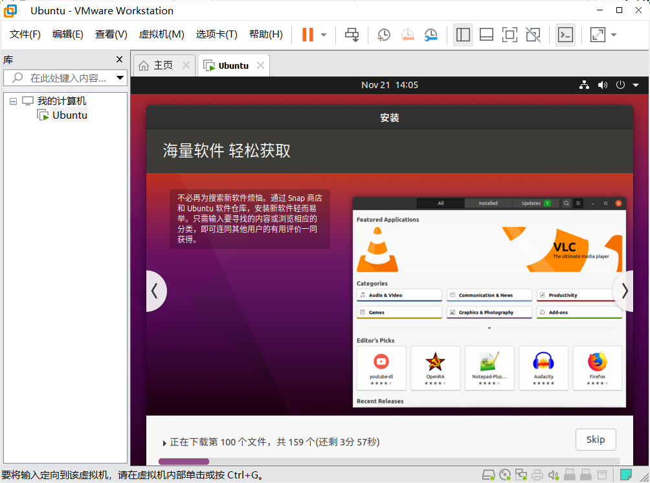Toggle the console view button

tap(565, 34)
